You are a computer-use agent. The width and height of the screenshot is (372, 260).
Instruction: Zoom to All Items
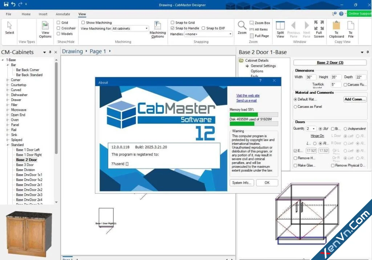259,29
